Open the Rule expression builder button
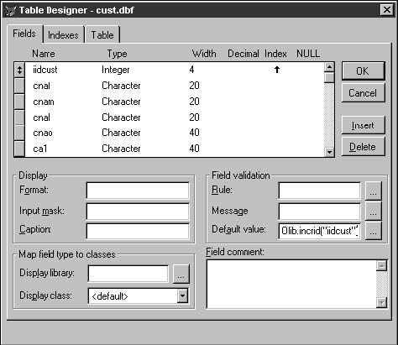Image resolution: width=398 pixels, height=345 pixels. [x=373, y=191]
